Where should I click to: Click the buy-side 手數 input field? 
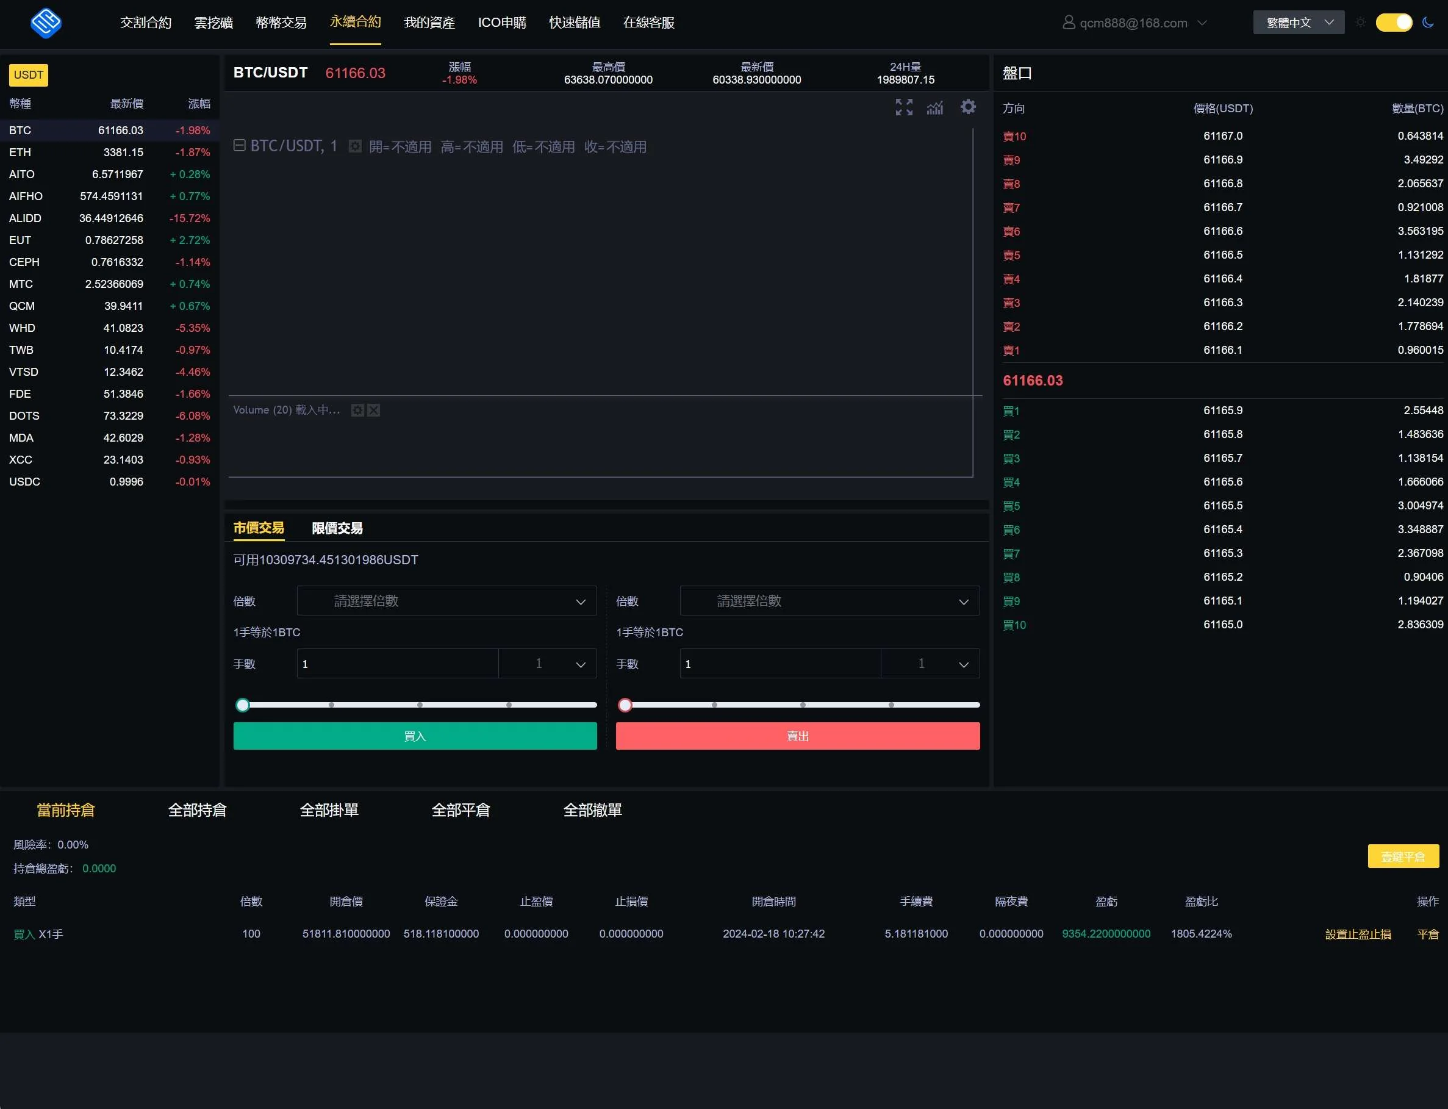[x=397, y=664]
